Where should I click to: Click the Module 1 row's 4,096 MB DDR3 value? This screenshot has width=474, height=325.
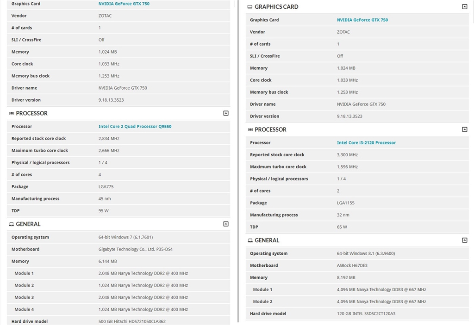[x=381, y=290]
